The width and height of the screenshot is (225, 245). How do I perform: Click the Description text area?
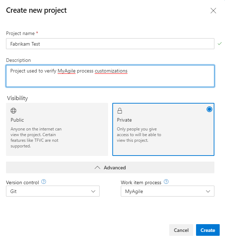click(x=110, y=76)
